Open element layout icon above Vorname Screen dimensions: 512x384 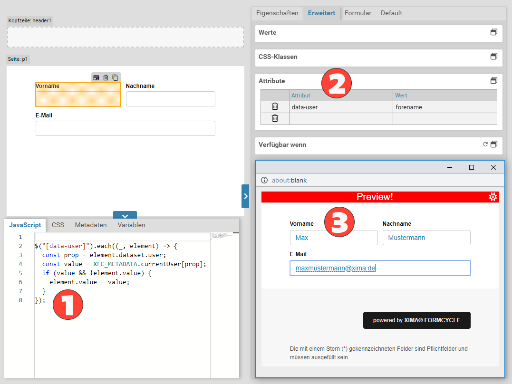click(96, 77)
